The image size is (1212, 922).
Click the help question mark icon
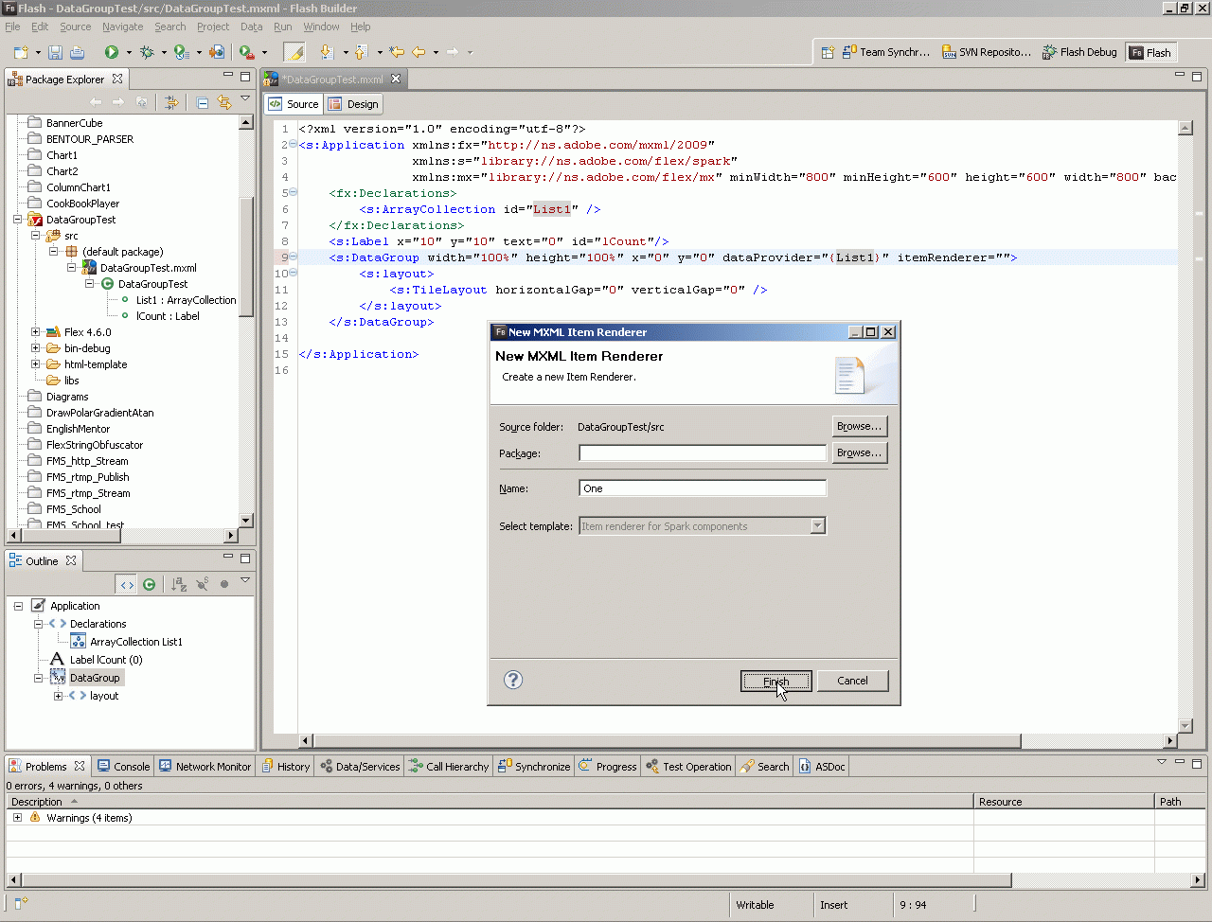513,680
